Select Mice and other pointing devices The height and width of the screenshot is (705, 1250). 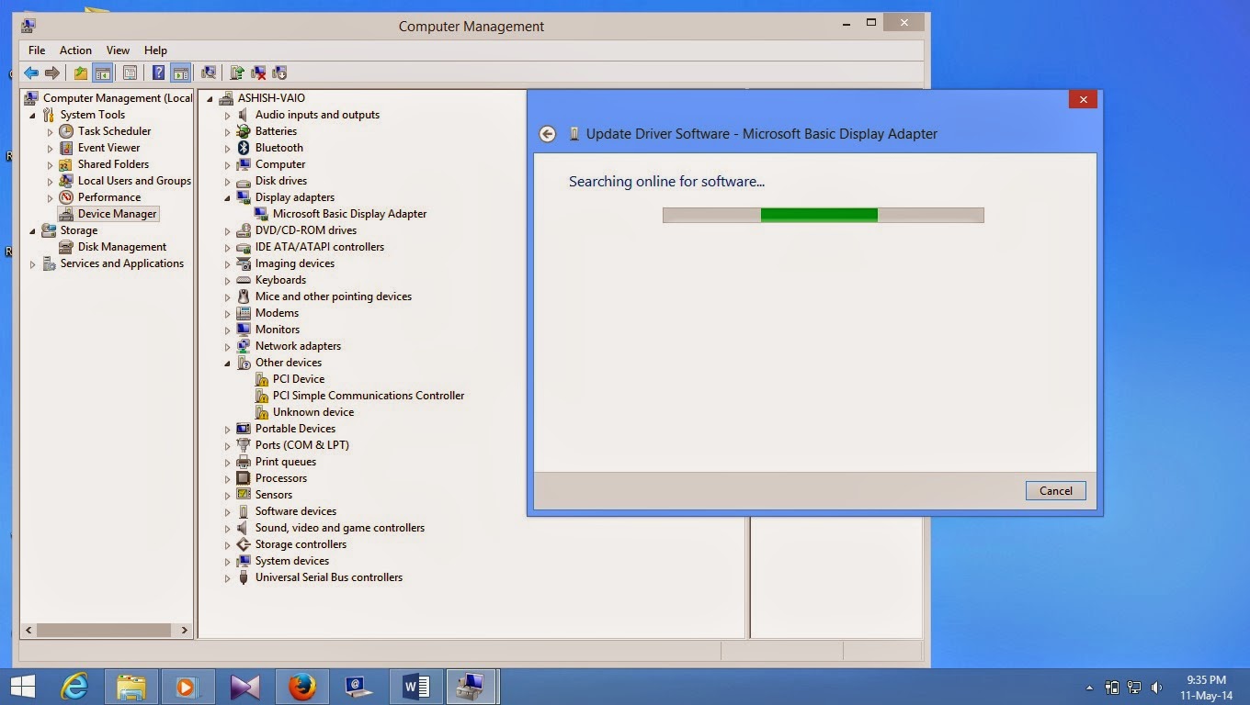pyautogui.click(x=334, y=297)
